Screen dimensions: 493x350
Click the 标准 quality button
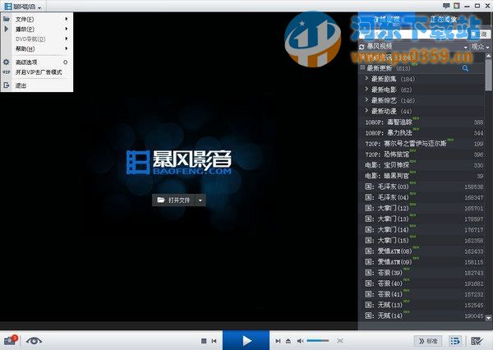click(x=429, y=341)
